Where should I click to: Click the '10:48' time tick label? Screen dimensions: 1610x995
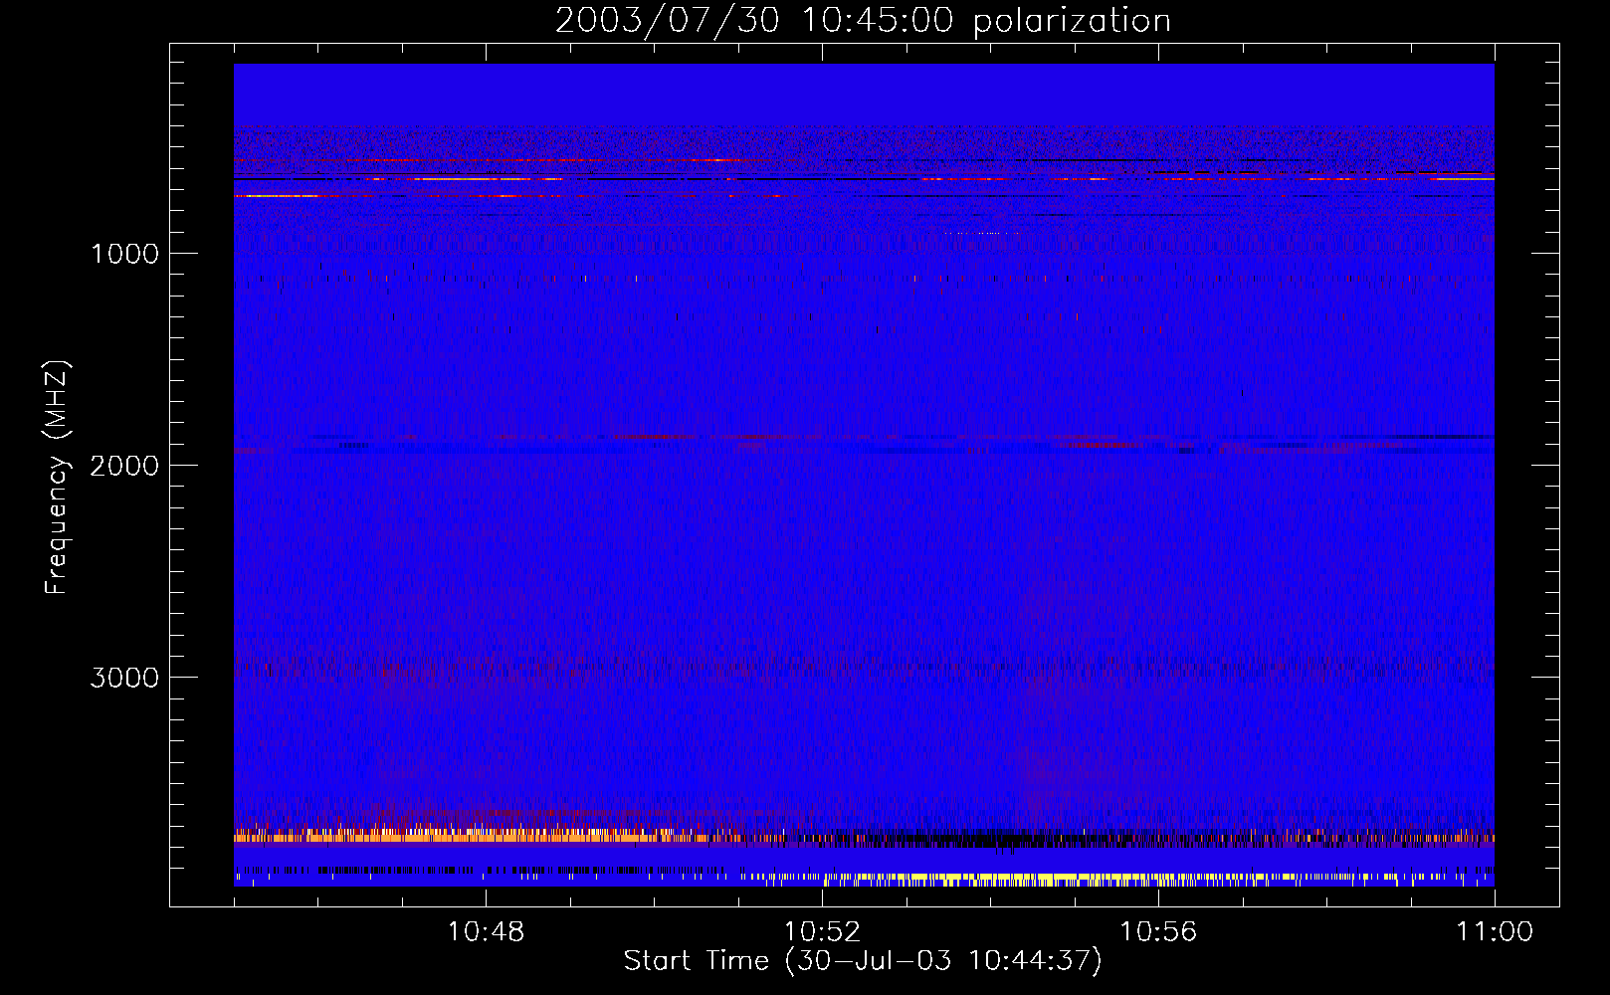pyautogui.click(x=486, y=932)
